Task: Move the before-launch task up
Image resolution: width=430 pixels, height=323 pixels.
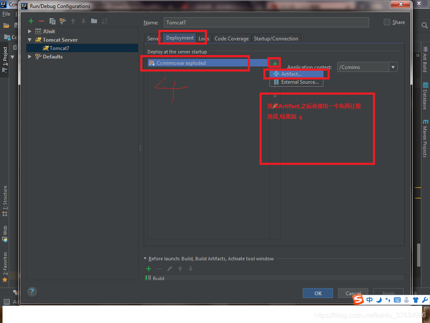Action: [180, 269]
